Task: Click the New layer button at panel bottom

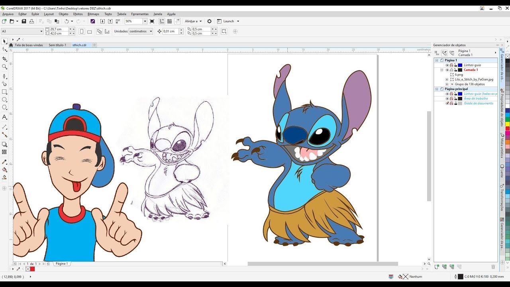Action: pyautogui.click(x=437, y=267)
